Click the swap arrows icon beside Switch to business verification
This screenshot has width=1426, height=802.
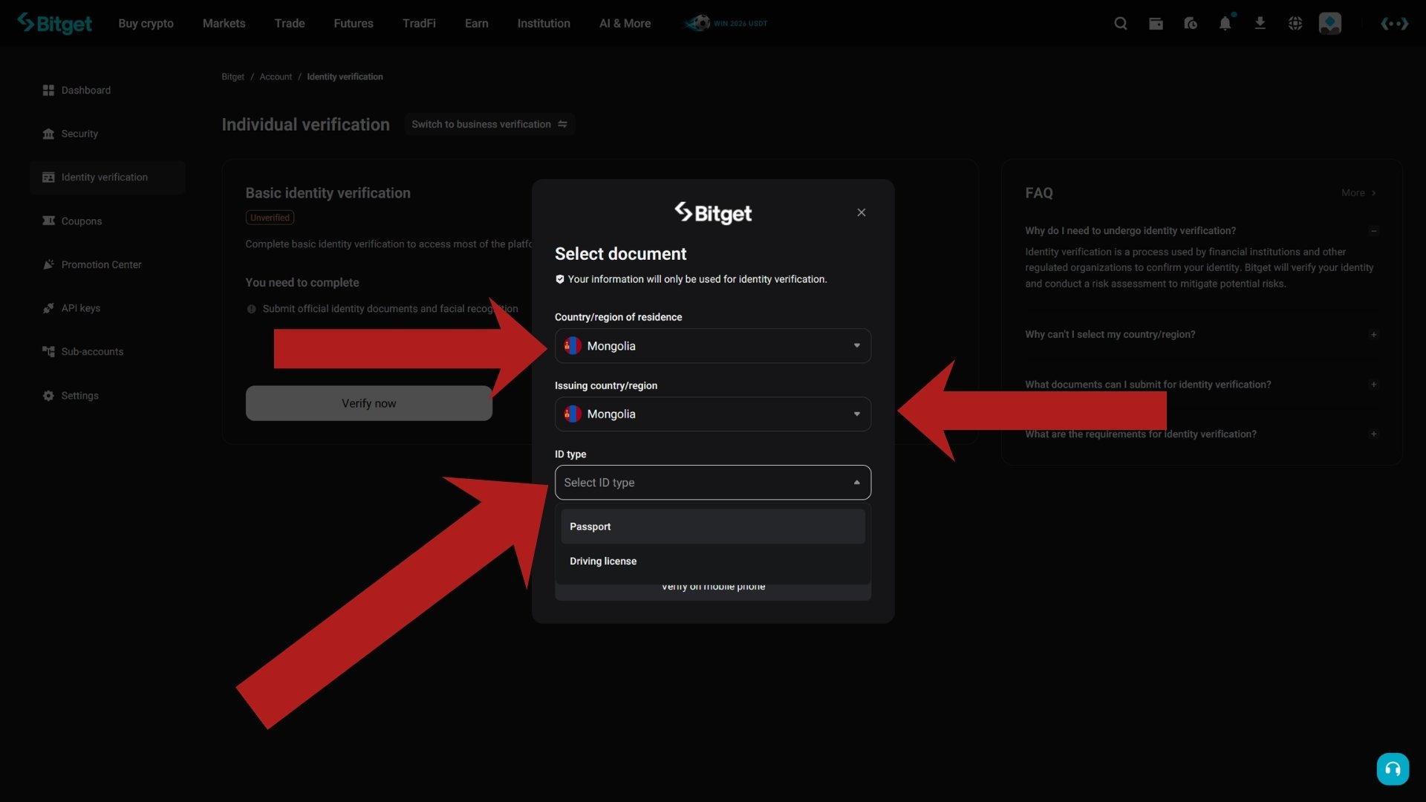[x=563, y=124]
